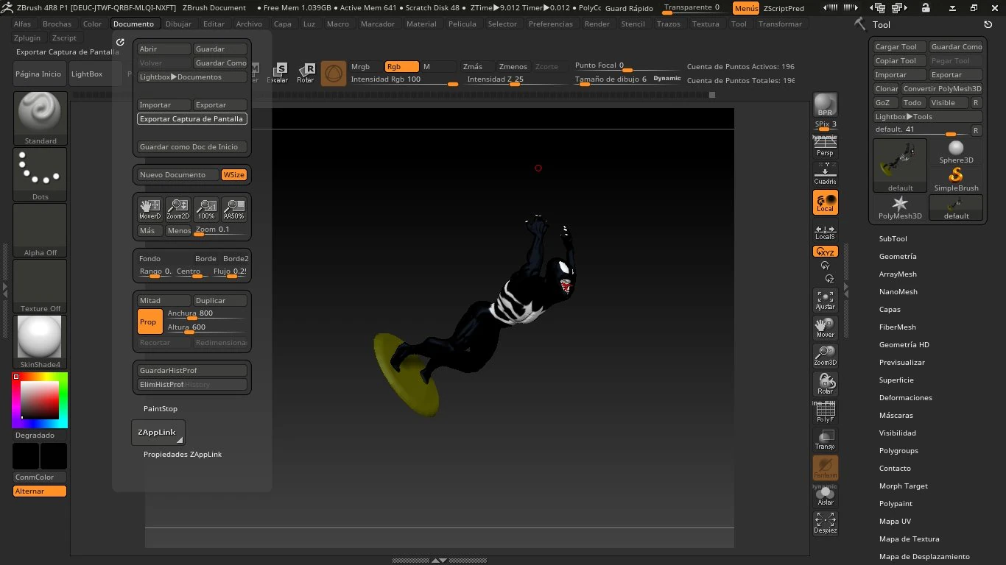Click the Rotar transform mode icon
The height and width of the screenshot is (565, 1006).
[x=305, y=74]
